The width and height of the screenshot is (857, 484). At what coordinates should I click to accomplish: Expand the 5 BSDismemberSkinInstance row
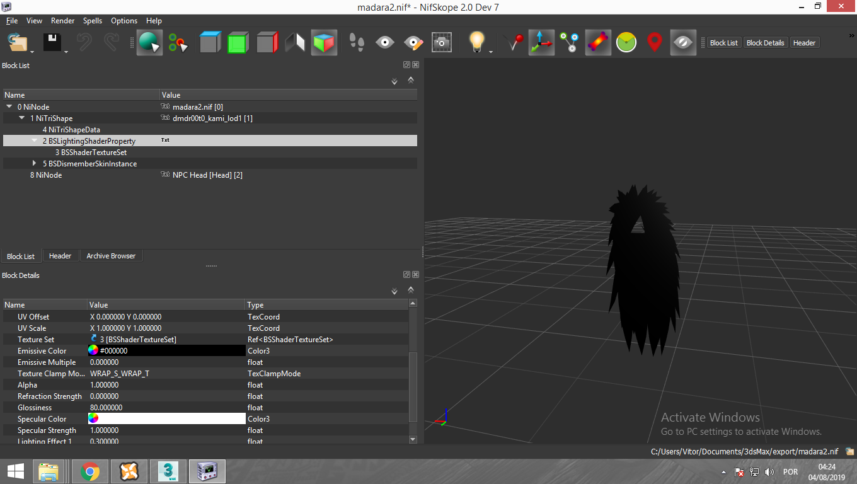point(35,163)
